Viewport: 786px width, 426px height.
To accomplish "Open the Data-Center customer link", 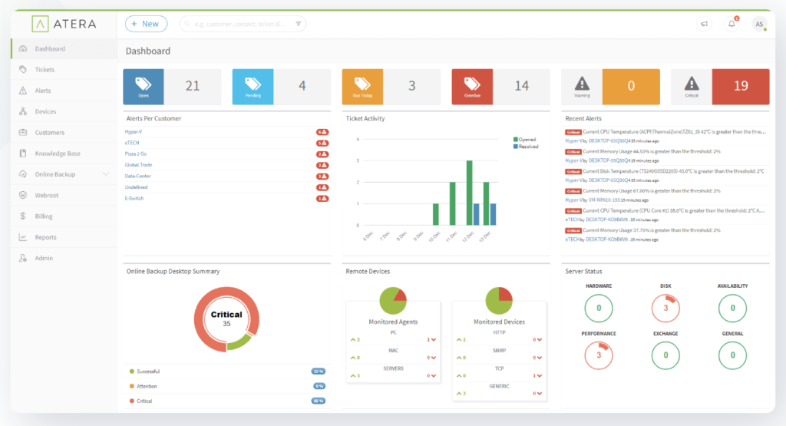I will tap(138, 176).
